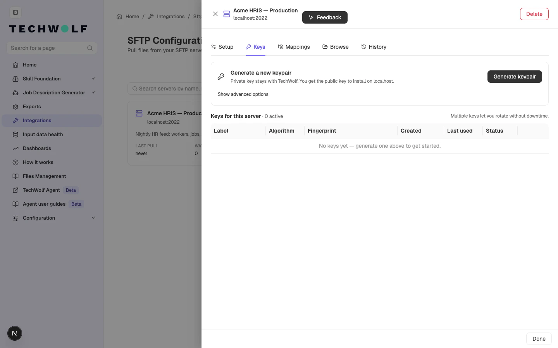Click the localhost:2022 text in panel header
The image size is (558, 348).
coord(250,18)
